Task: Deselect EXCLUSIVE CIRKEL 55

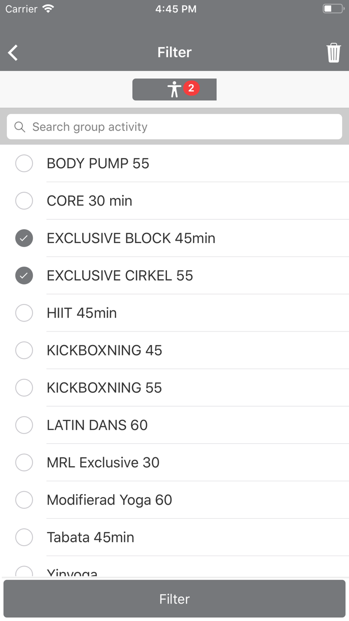Action: pos(24,276)
